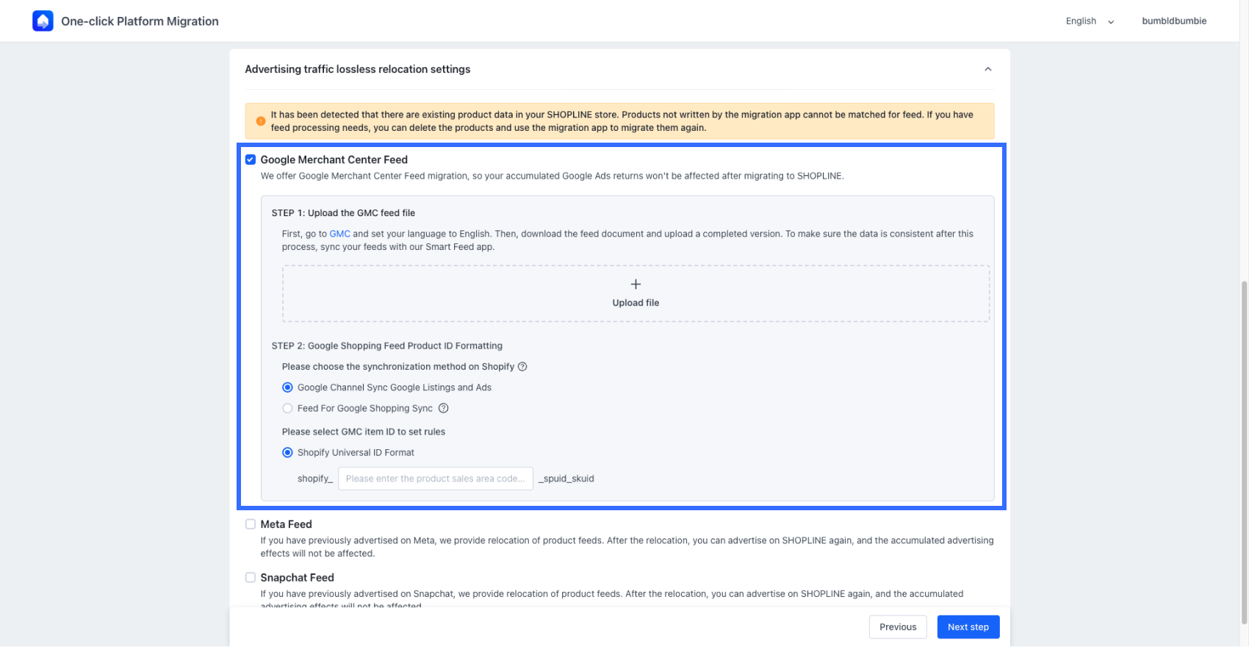
Task: Click the SHOPLINE migration app logo
Action: (43, 21)
